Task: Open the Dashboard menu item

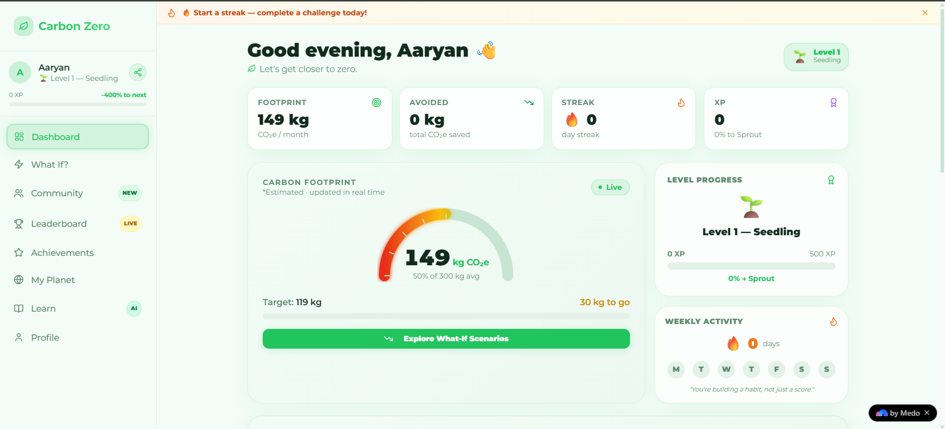Action: (78, 137)
